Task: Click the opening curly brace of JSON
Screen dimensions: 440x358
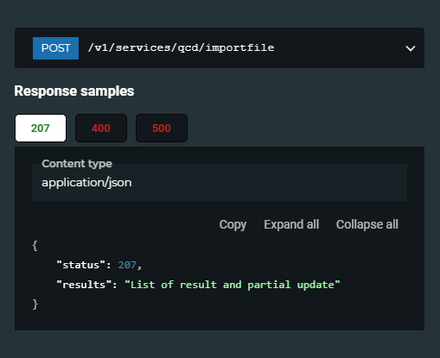Action: [x=35, y=246]
